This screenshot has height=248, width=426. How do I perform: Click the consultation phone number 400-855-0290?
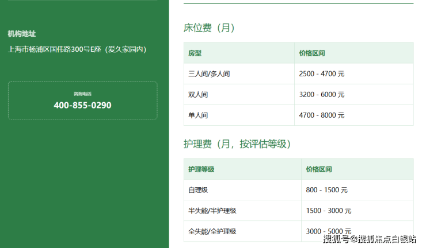click(x=82, y=105)
